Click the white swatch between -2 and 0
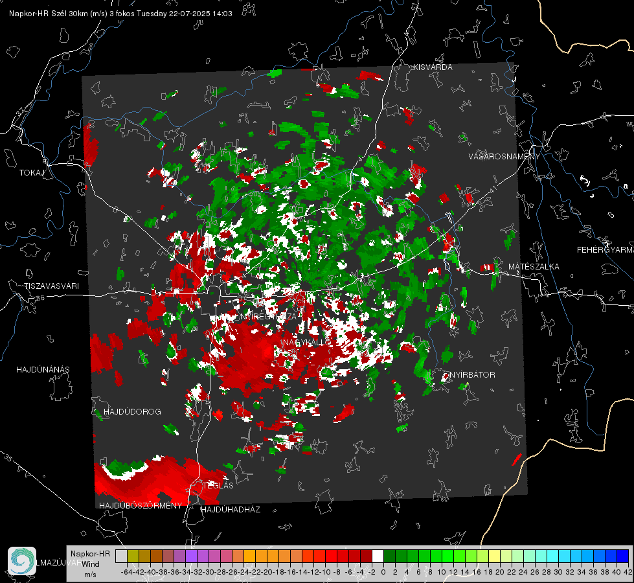This screenshot has width=634, height=583. [x=378, y=556]
